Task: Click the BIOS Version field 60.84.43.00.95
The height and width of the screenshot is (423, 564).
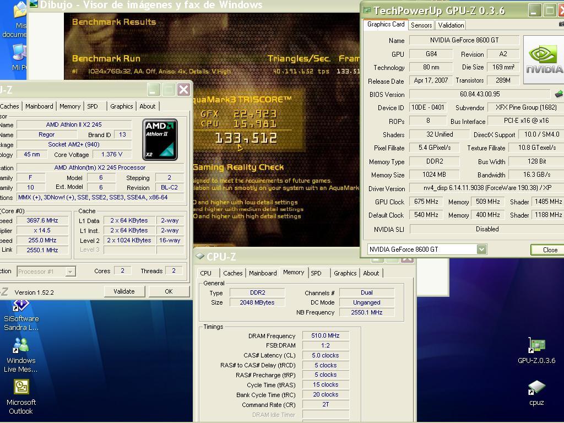Action: point(480,94)
